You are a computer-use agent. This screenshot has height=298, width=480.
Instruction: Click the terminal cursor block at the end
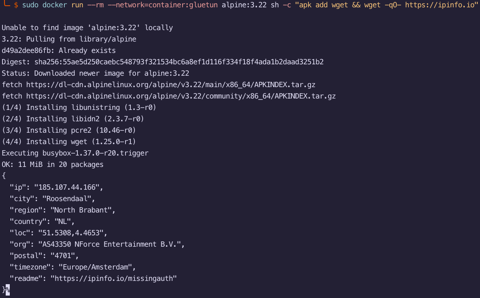(8, 290)
